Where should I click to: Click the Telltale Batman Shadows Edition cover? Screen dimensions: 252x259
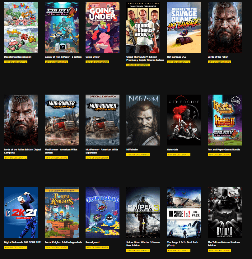pyautogui.click(x=225, y=212)
